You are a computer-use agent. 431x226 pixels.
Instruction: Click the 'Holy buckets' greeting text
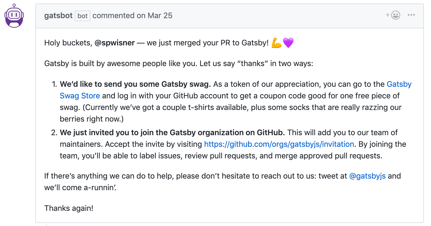pos(67,43)
